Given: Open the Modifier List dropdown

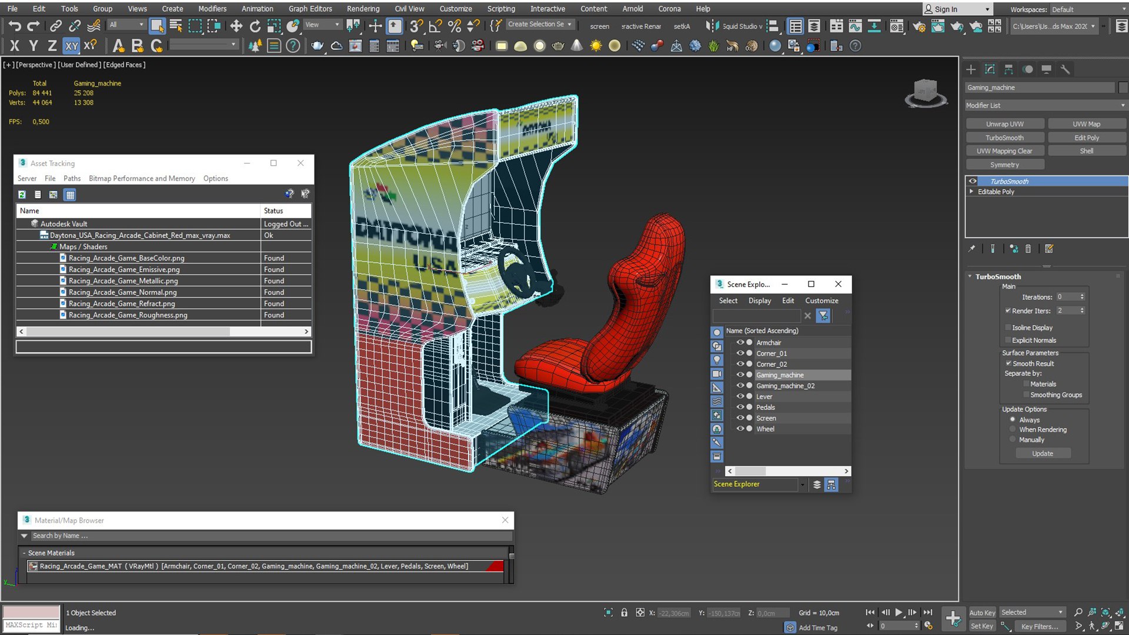Looking at the screenshot, I should [1046, 105].
